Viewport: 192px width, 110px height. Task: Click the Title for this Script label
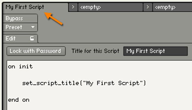coord(95,51)
